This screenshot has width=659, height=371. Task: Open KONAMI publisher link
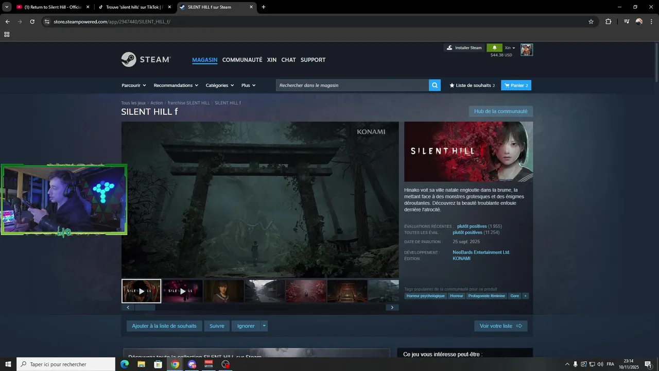click(462, 259)
